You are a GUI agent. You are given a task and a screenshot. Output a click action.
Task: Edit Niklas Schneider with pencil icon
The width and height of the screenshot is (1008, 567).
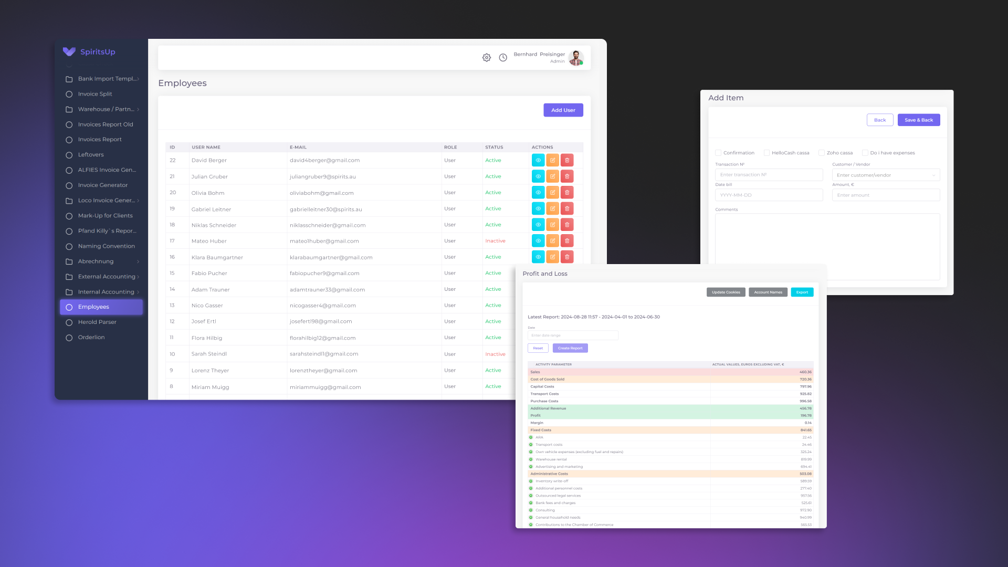point(552,225)
